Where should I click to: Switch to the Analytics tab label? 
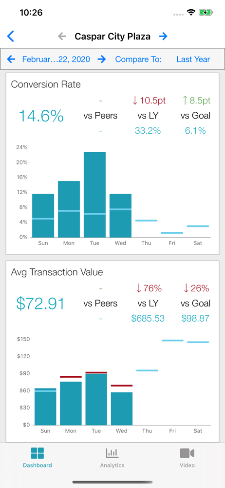(112, 465)
